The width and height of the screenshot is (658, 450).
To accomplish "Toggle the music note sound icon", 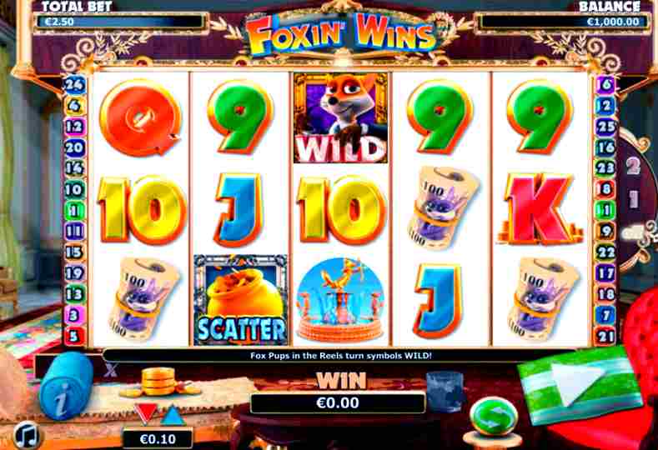I will coord(27,435).
